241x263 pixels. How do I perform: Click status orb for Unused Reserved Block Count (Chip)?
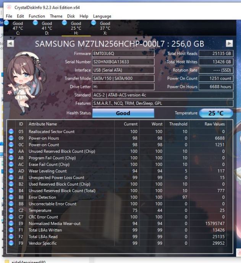click(x=11, y=151)
